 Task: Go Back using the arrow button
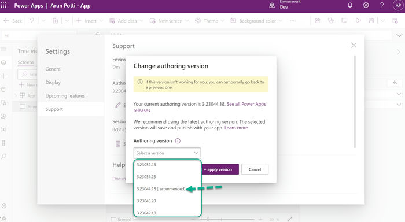point(13,21)
